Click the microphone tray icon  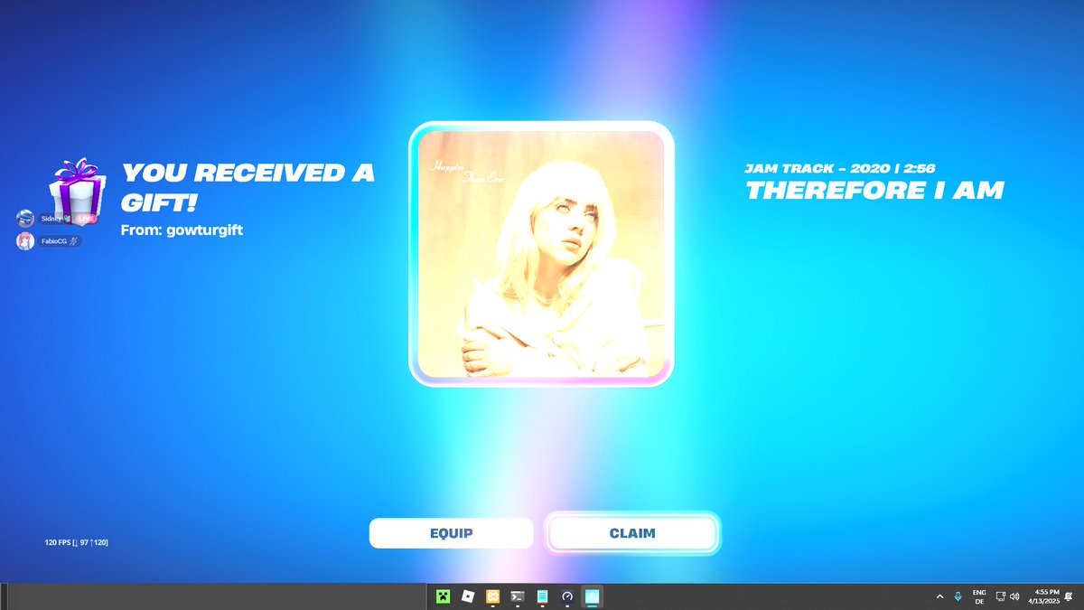click(958, 596)
